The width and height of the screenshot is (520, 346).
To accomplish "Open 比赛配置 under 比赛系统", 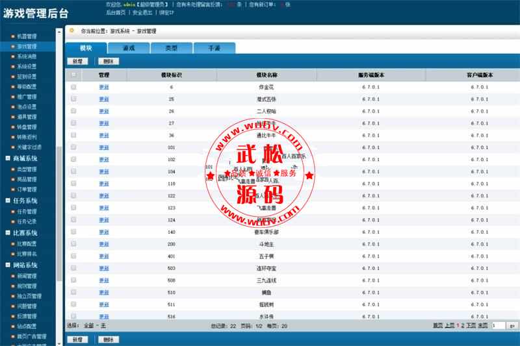I will pos(27,243).
